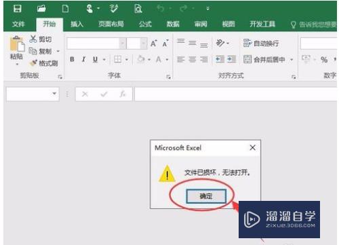Toggle Italic formatting
The width and height of the screenshot is (339, 245).
pos(83,60)
